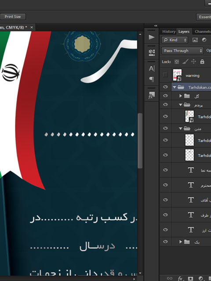
Task: Select the warning layer name
Action: click(x=193, y=76)
